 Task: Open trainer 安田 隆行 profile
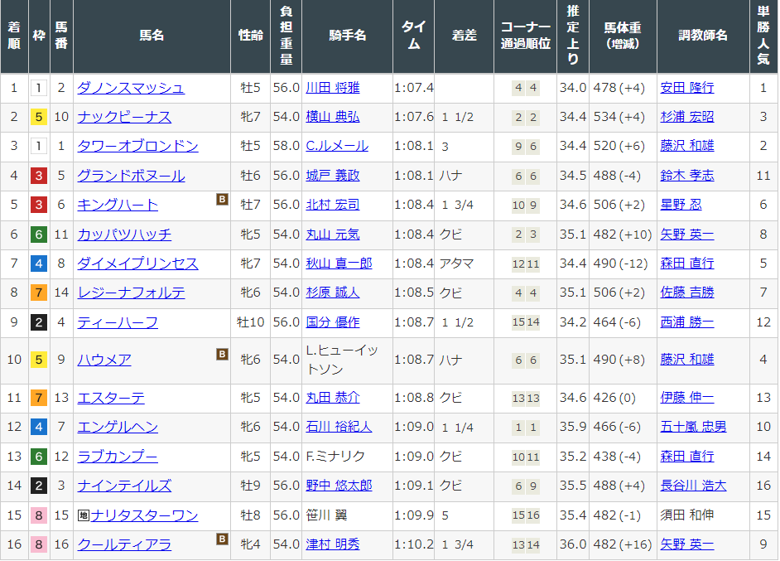pyautogui.click(x=687, y=88)
